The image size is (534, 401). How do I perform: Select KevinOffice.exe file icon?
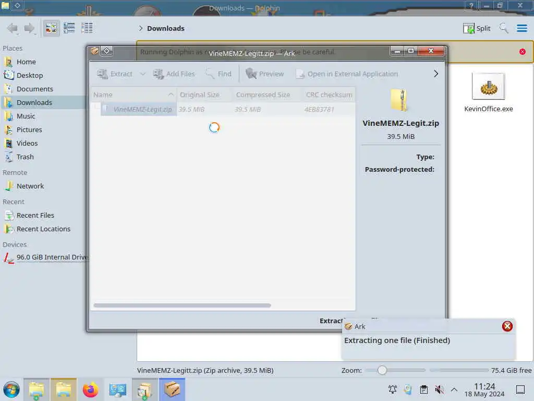[488, 86]
